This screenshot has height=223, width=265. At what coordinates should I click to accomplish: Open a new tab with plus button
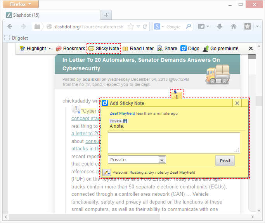pos(106,15)
